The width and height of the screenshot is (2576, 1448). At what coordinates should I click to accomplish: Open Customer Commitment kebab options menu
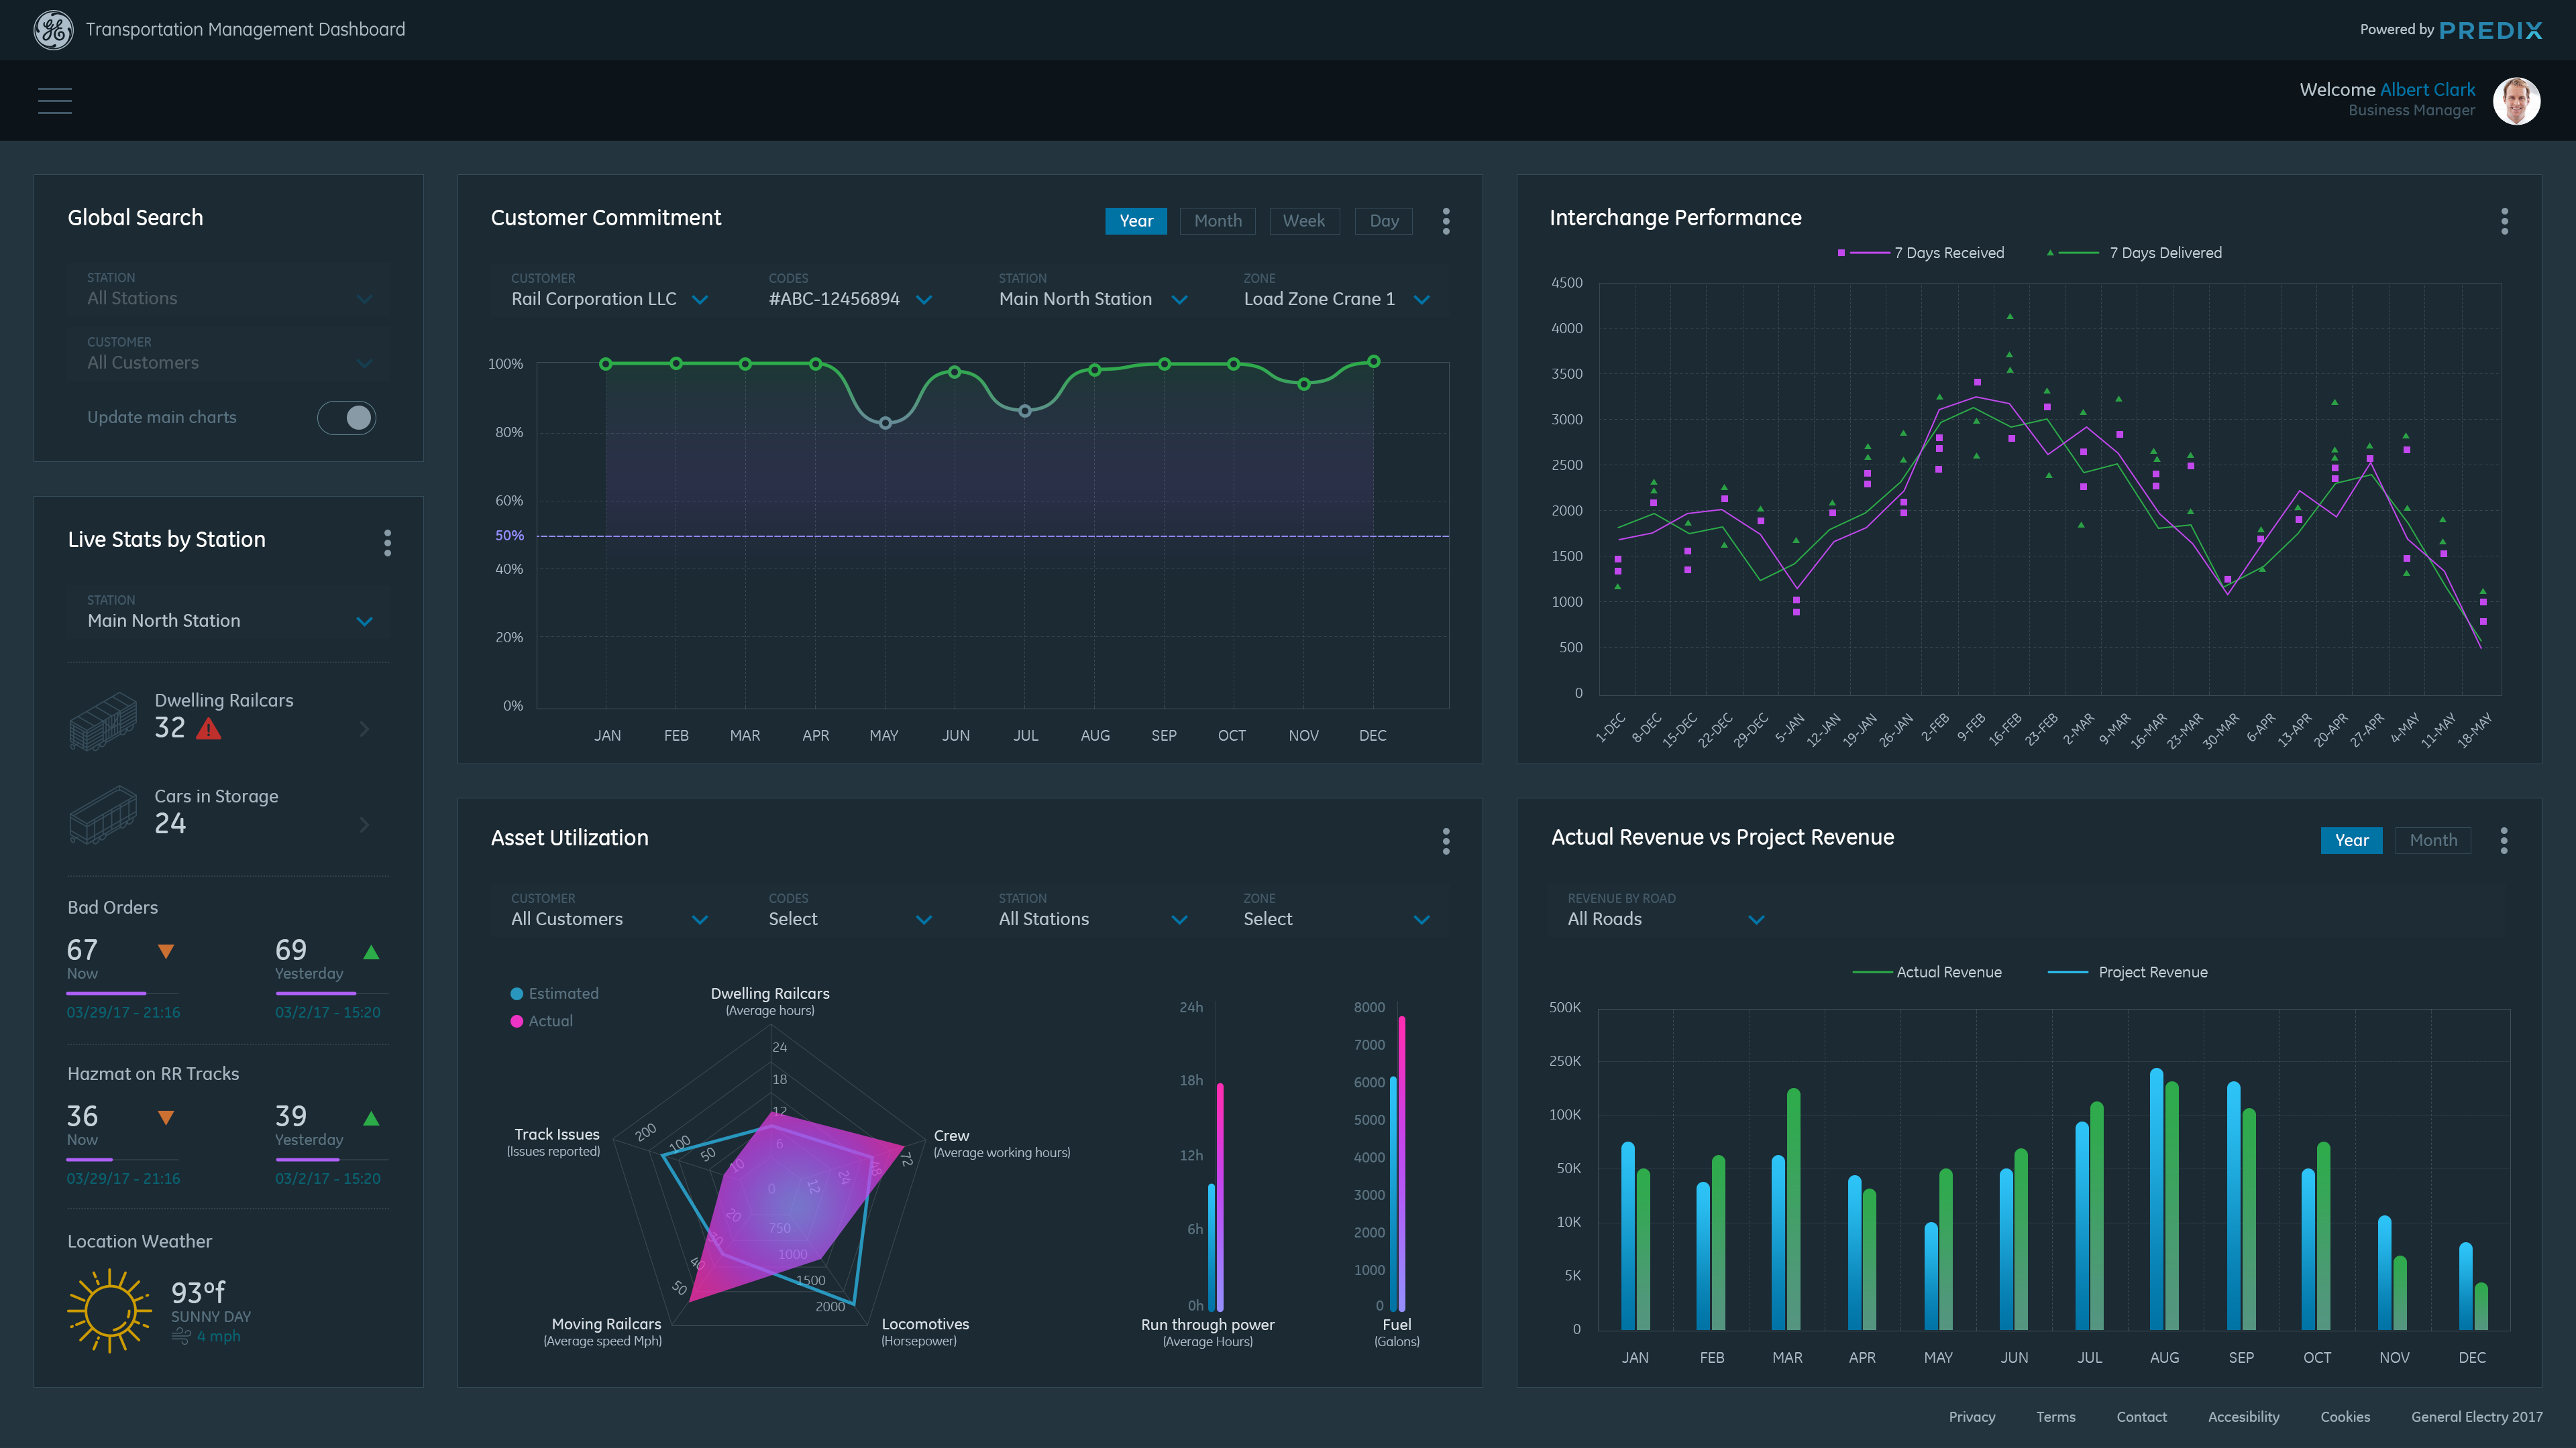coord(1446,221)
